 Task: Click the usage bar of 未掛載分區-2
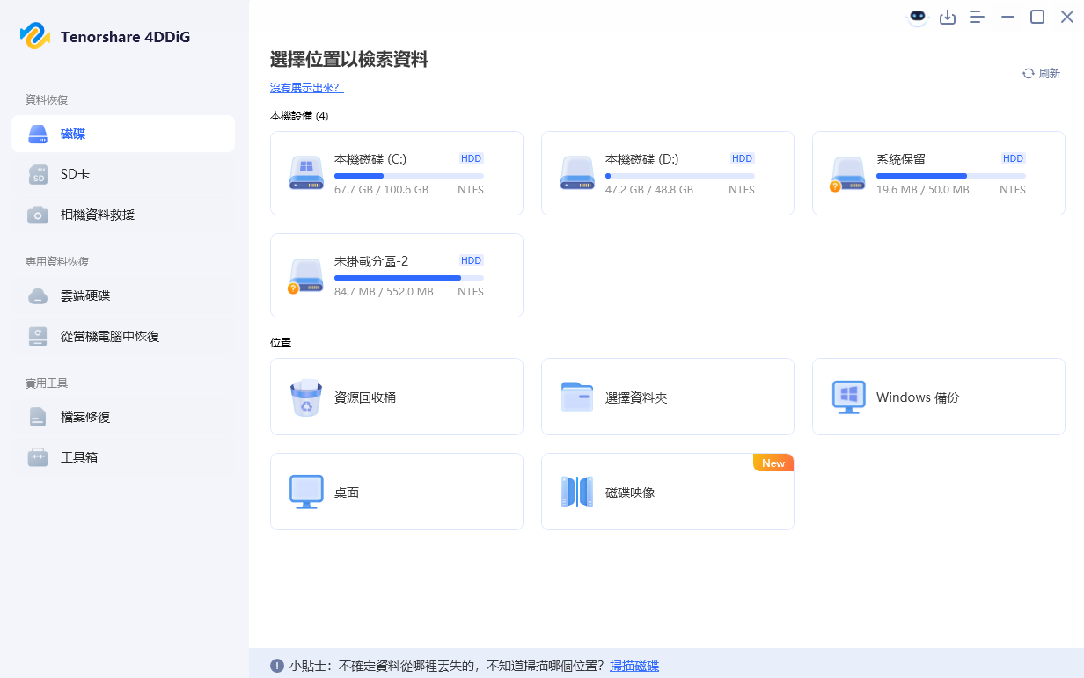(x=409, y=278)
